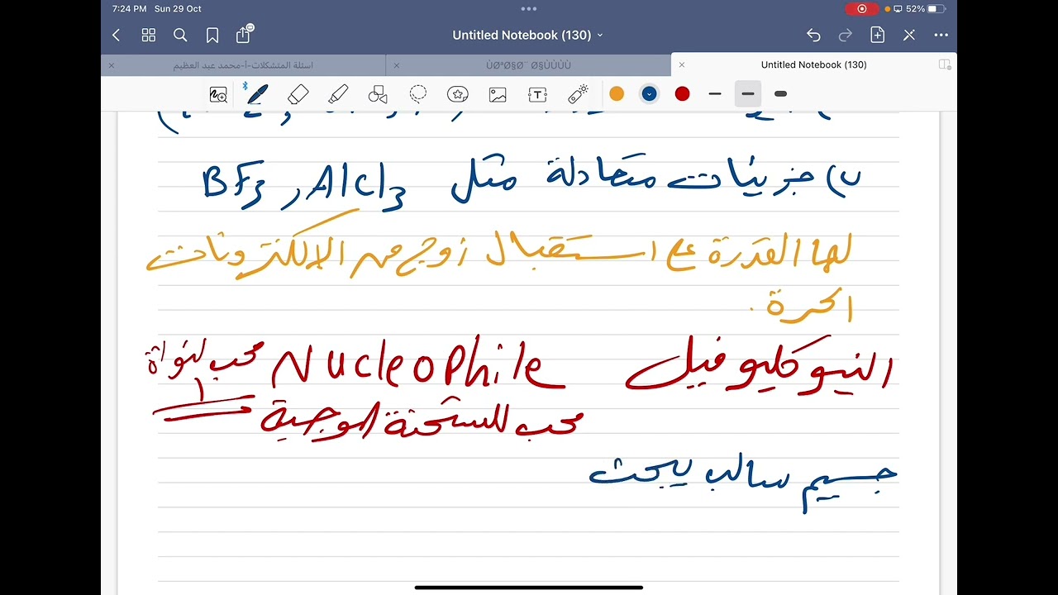The image size is (1058, 595).
Task: Select the Highlighter tool
Action: click(338, 94)
